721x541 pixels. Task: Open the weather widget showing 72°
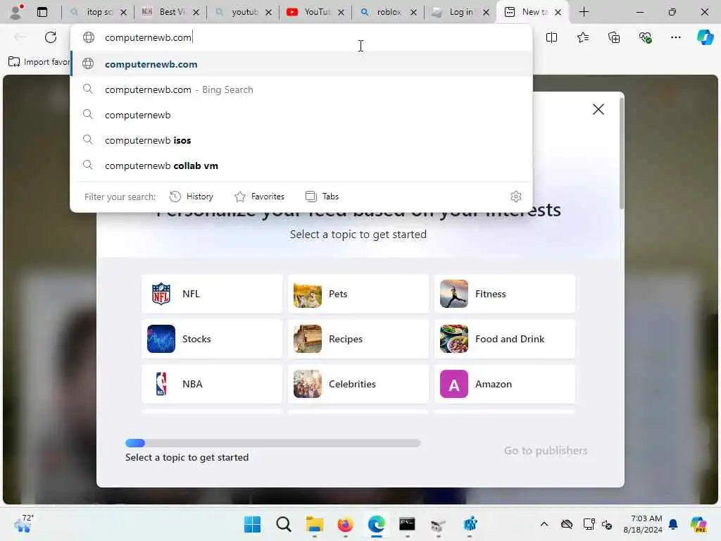pyautogui.click(x=23, y=524)
